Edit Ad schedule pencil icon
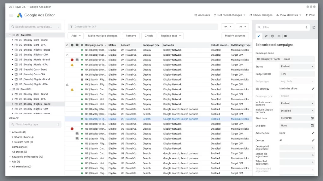Screen dimensions: 323x181 (313, 133)
